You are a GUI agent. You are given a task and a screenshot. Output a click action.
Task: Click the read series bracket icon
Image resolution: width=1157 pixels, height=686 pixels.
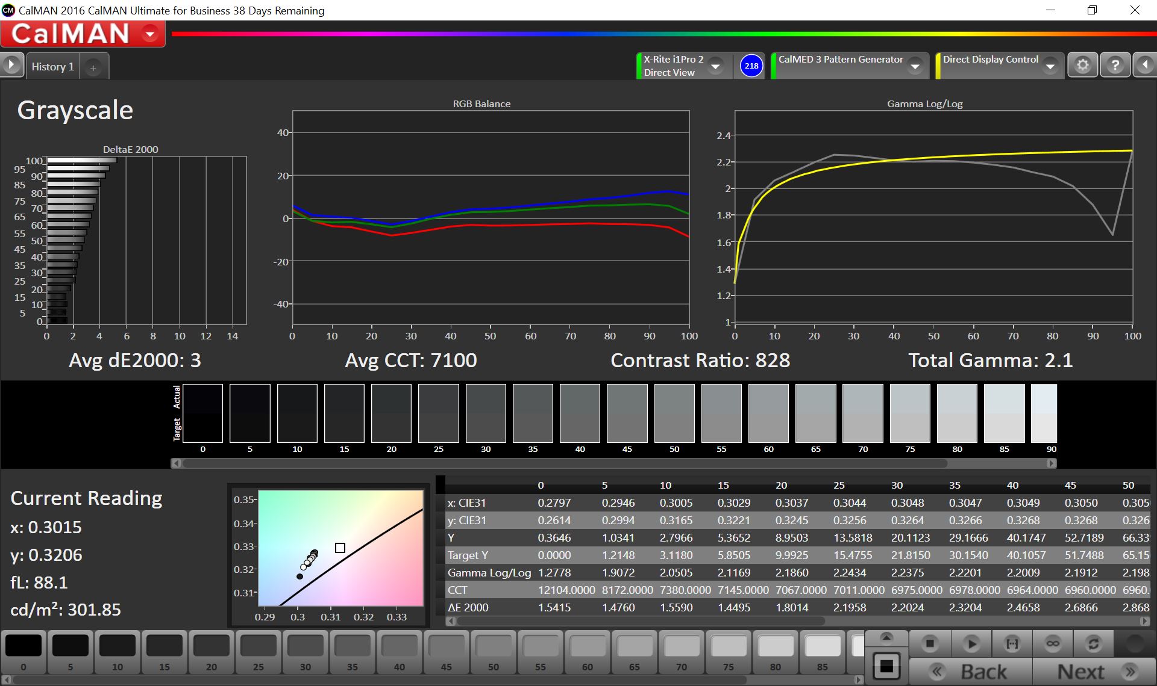[1012, 644]
